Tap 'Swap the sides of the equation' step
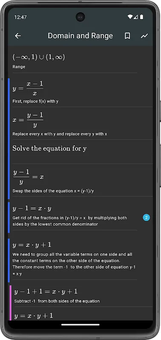 coord(80,181)
